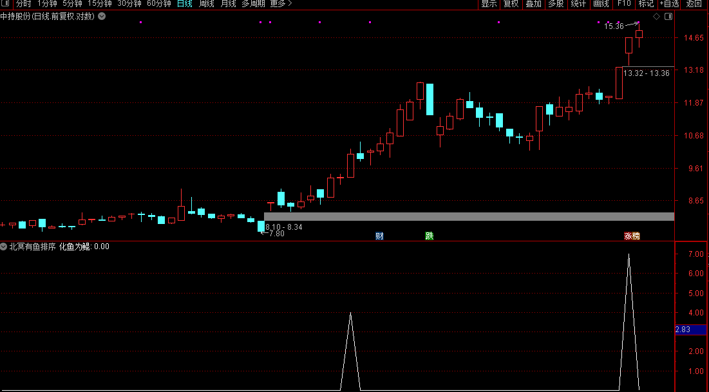
Task: Select the 1分钟 period tab
Action: [47, 4]
